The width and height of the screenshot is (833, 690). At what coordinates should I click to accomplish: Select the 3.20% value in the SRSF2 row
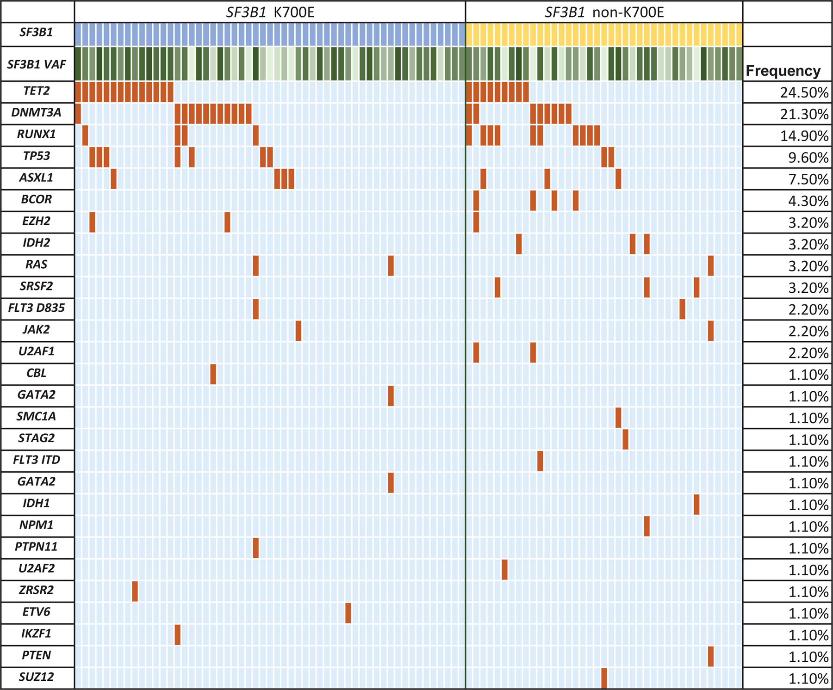coord(808,288)
